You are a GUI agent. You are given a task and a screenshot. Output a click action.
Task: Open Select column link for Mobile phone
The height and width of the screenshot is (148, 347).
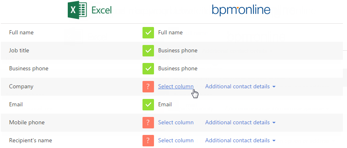pyautogui.click(x=176, y=123)
